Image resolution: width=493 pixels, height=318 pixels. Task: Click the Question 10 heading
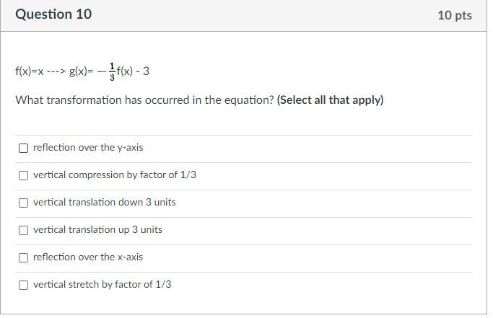point(53,14)
